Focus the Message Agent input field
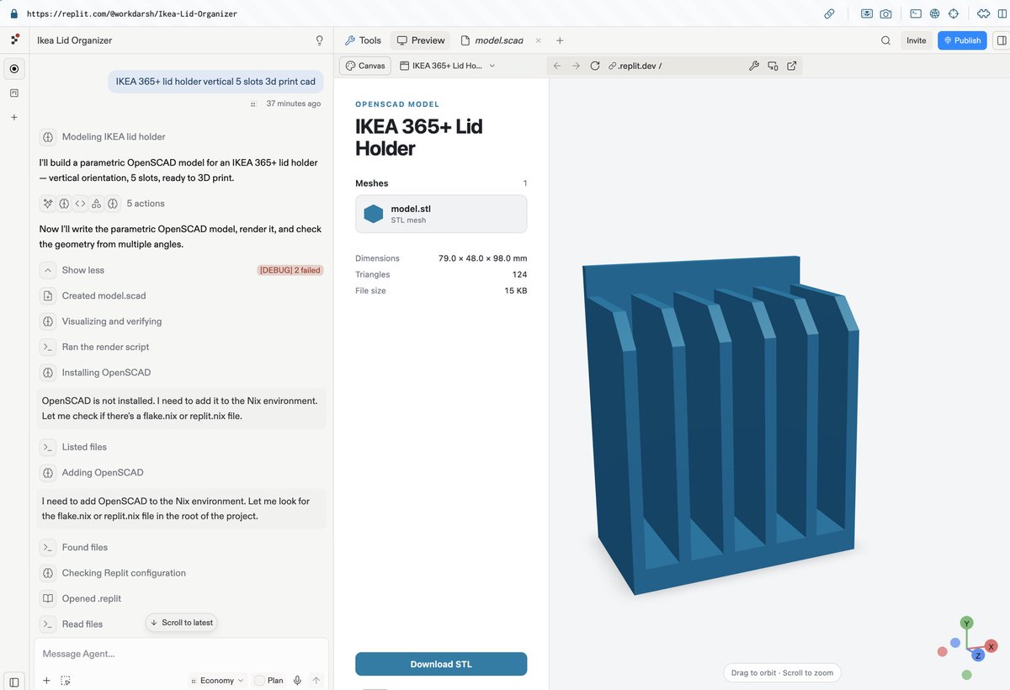This screenshot has height=690, width=1010. 181,654
